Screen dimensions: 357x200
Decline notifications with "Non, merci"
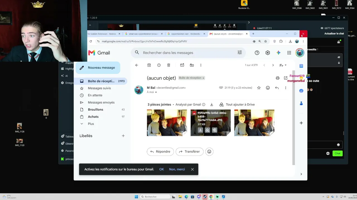click(x=177, y=169)
